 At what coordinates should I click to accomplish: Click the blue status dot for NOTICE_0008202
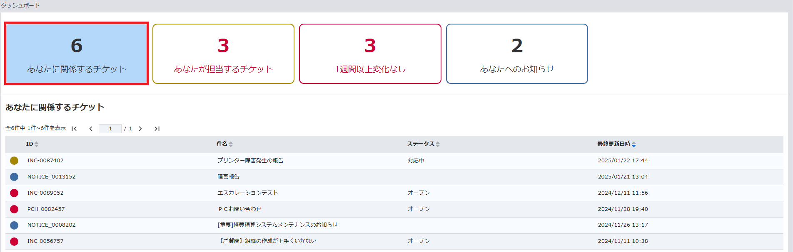point(14,225)
